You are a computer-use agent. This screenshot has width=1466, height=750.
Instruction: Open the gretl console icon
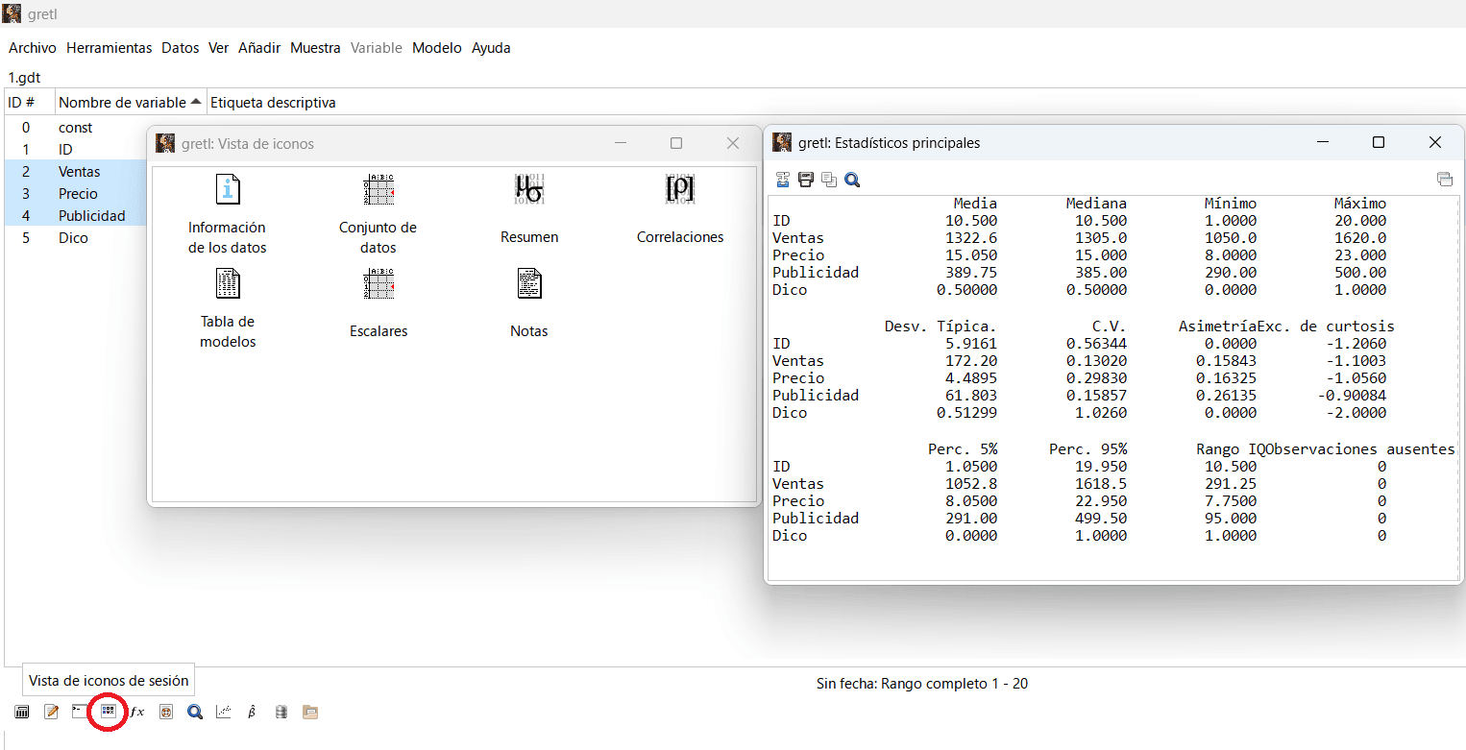click(x=80, y=712)
